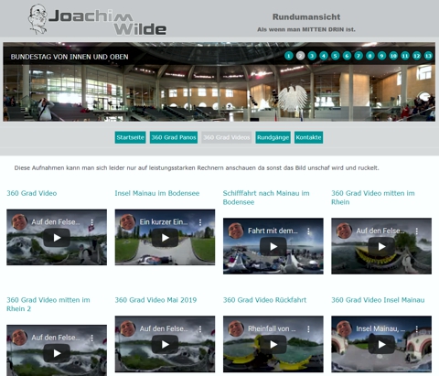Open '360 Grad Video mitten im Rhein' link

373,198
